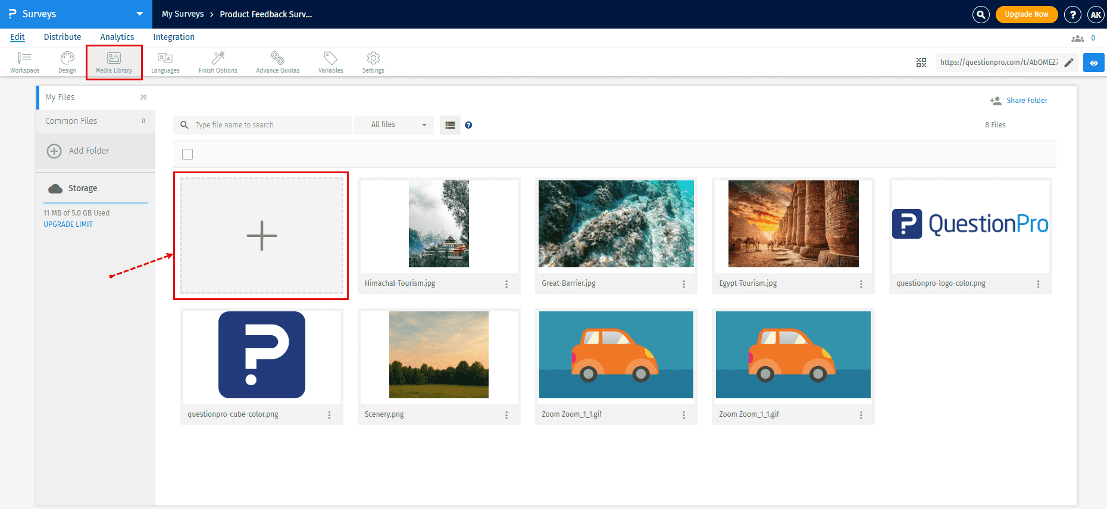Select the My Files folder
This screenshot has width=1107, height=509.
tap(96, 97)
